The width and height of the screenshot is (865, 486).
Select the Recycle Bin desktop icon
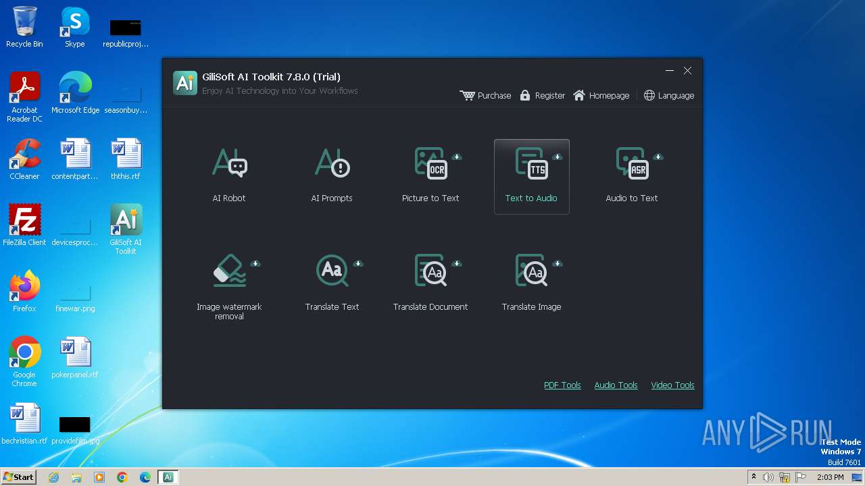pyautogui.click(x=24, y=27)
